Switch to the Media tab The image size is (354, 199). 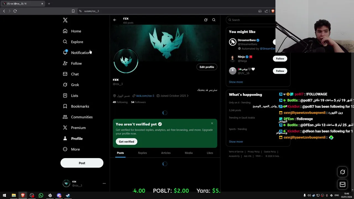coord(189,153)
